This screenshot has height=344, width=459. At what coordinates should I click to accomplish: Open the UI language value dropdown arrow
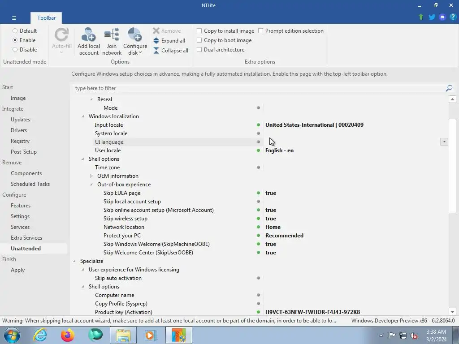[444, 142]
